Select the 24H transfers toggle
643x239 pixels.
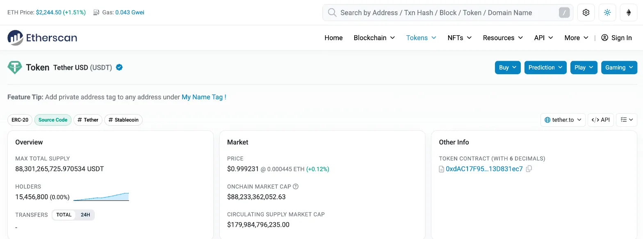click(85, 215)
